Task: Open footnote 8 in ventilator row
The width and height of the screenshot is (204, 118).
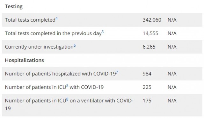Action: [x=67, y=99]
